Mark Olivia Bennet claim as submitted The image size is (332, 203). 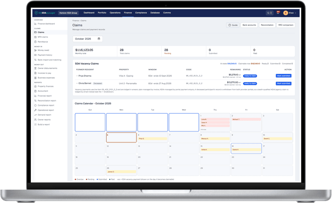(x=283, y=83)
